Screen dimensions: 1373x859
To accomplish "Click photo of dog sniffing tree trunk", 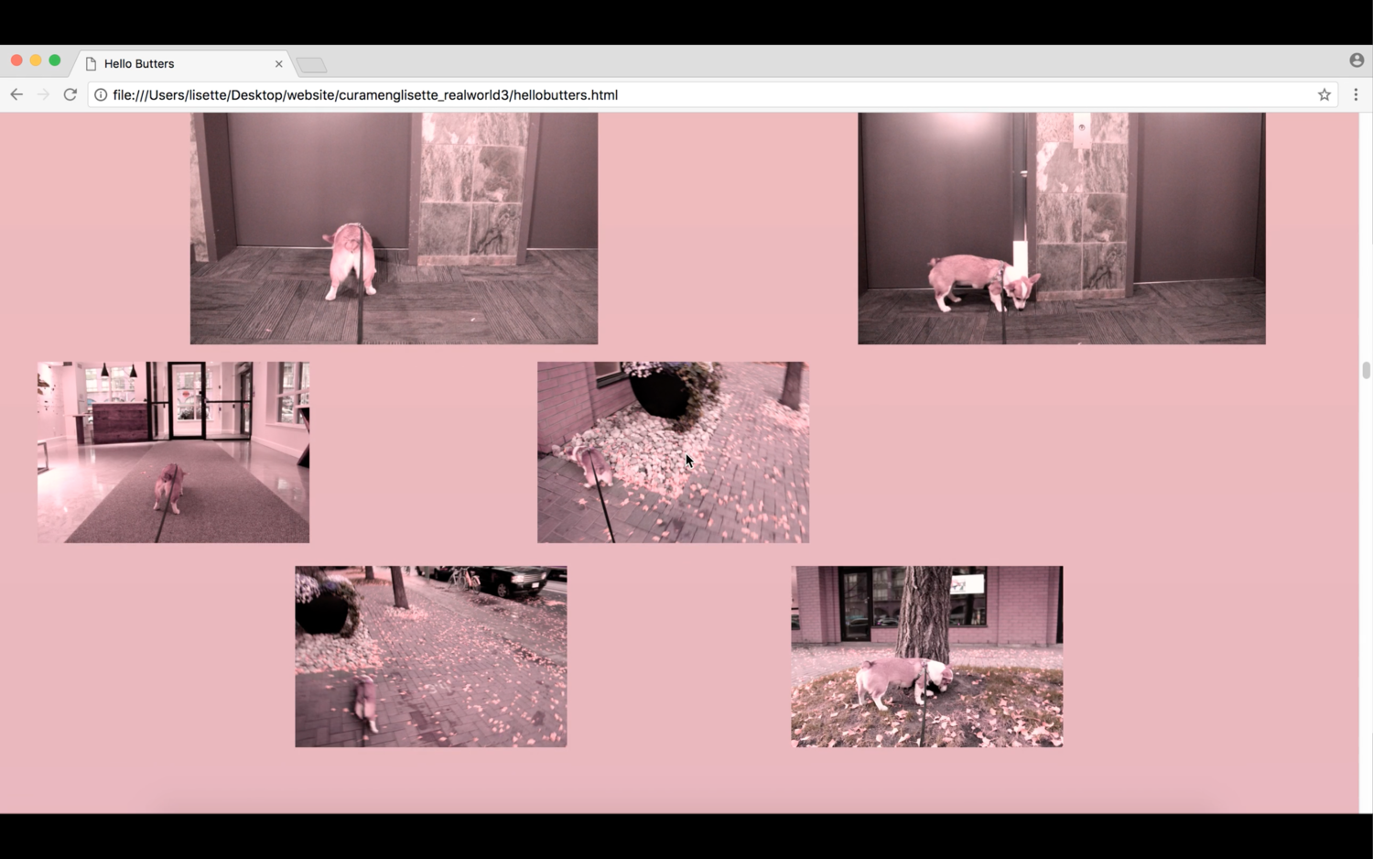I will [x=927, y=656].
